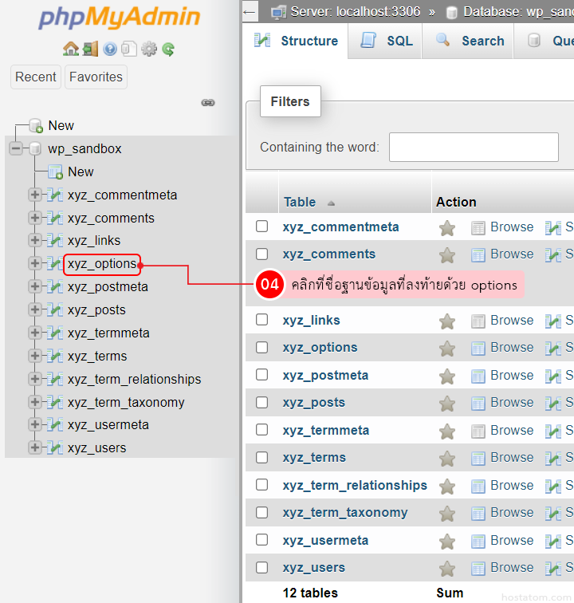Switch to the SQL tab
The height and width of the screenshot is (603, 574).
click(389, 41)
